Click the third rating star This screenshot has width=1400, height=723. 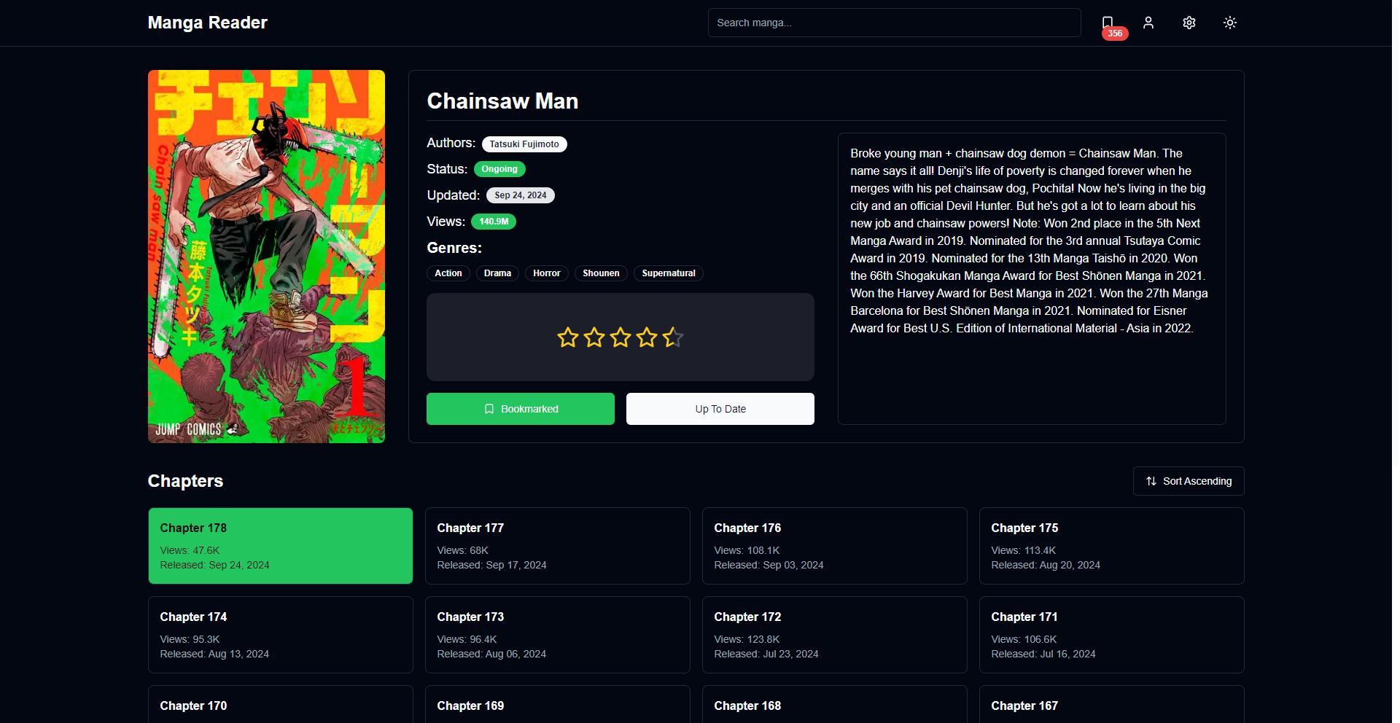[621, 337]
